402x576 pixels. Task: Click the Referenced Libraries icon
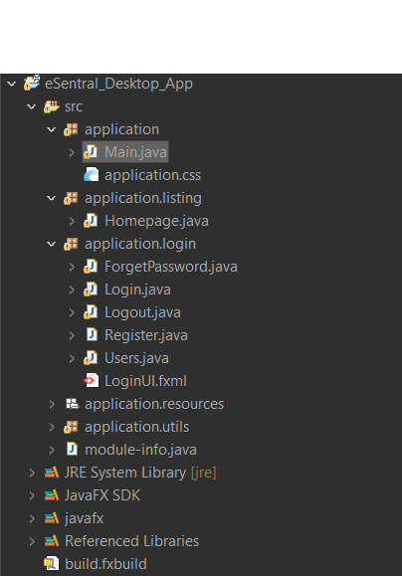point(52,541)
